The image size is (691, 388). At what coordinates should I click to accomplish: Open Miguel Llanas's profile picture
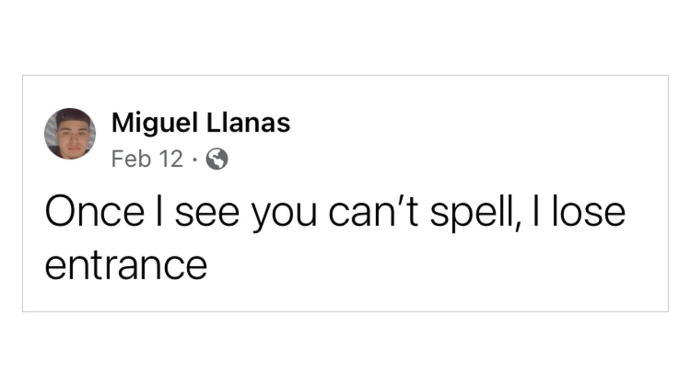point(70,134)
